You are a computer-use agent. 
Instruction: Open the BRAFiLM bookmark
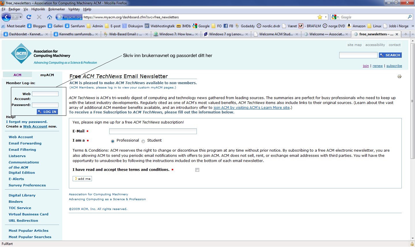(x=310, y=26)
